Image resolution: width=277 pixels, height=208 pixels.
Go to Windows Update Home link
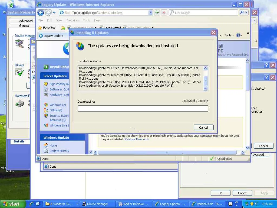pyautogui.click(x=53, y=145)
